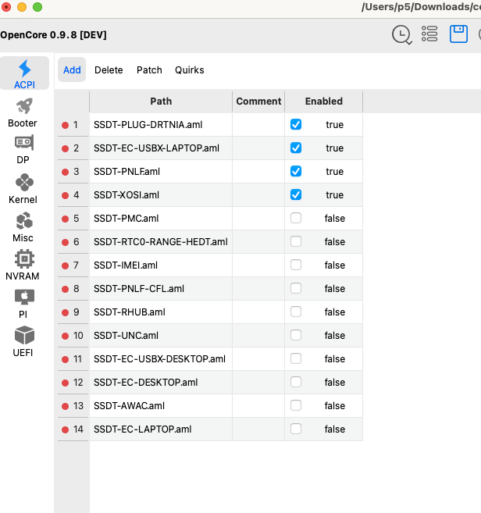Switch to the Delete tab

click(x=109, y=69)
